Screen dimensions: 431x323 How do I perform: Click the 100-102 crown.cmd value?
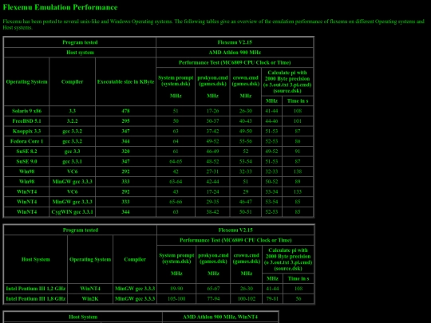coord(247,299)
